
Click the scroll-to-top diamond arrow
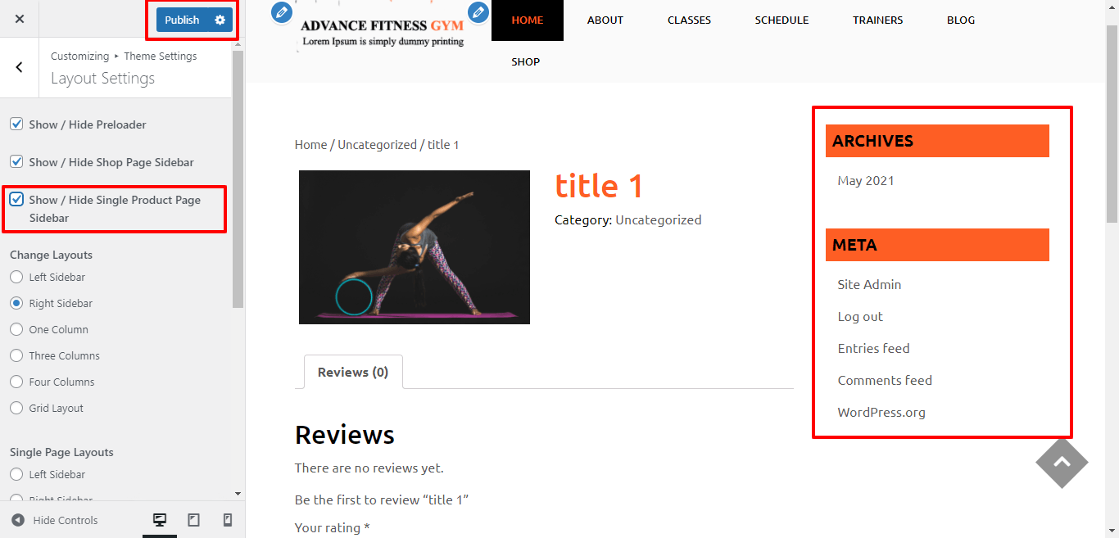coord(1062,462)
